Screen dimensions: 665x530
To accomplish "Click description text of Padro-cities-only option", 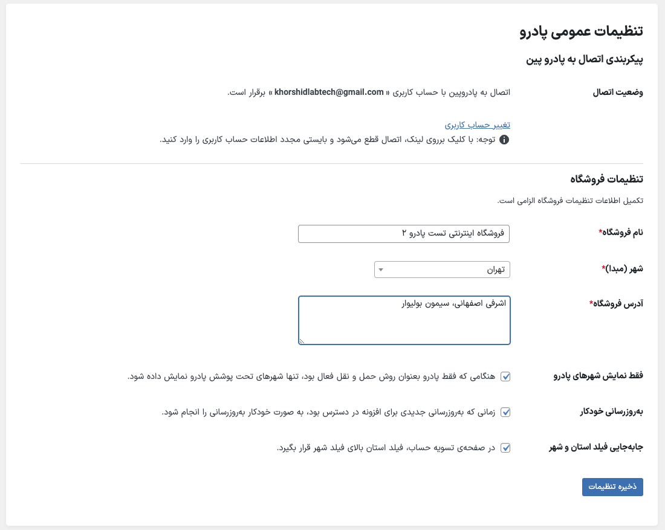I will coord(311,376).
